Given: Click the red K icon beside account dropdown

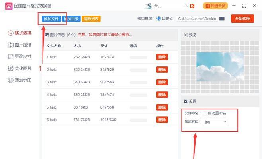Looking at the screenshot, I should tap(192, 6).
